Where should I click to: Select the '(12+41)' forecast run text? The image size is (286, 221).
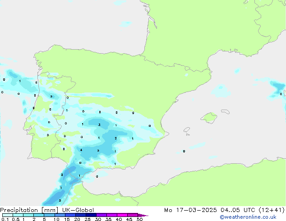[272, 210]
